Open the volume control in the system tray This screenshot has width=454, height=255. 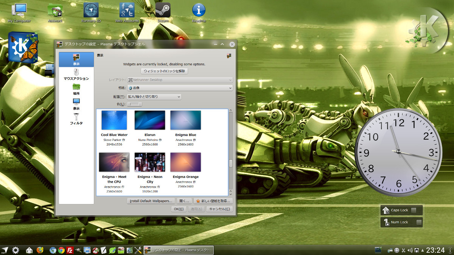[410, 250]
